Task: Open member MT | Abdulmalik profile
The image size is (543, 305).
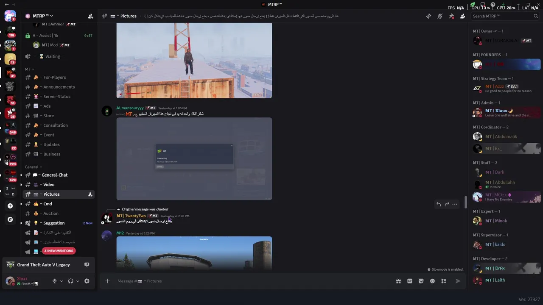Action: (x=506, y=136)
